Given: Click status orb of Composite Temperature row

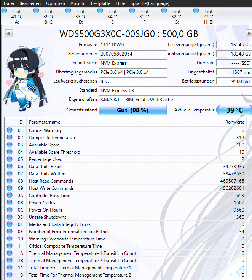Looking at the screenshot, I should click(x=10, y=137).
